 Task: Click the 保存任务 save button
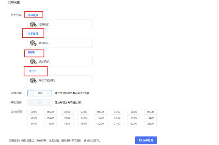146,140
